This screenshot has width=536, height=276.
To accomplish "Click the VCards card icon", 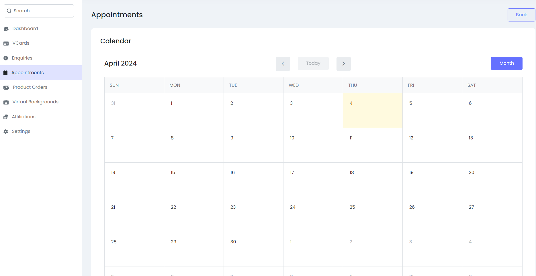I will [x=6, y=44].
